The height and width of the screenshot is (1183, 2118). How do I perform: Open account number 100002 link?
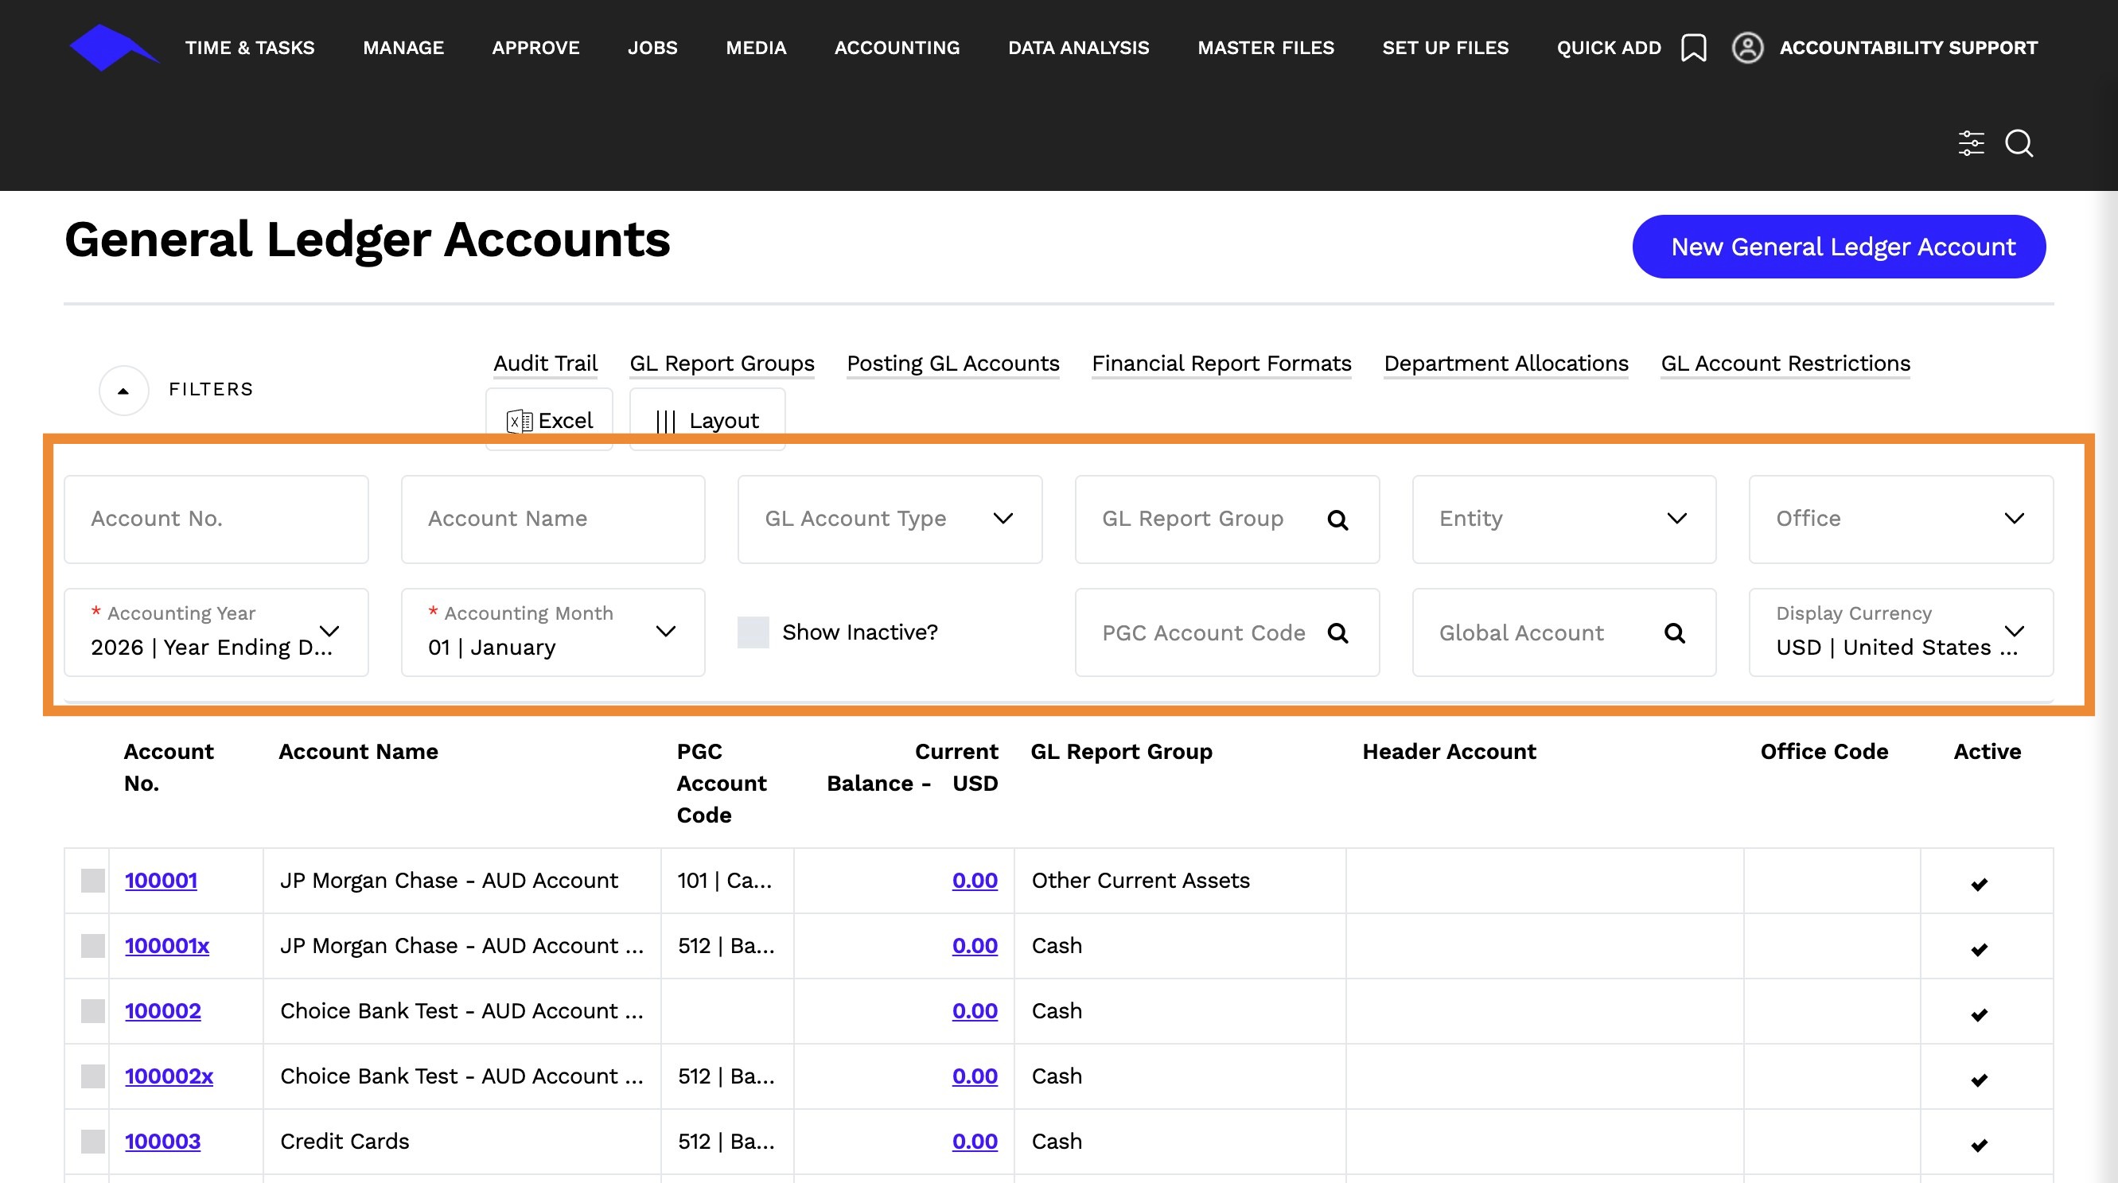click(x=163, y=1011)
